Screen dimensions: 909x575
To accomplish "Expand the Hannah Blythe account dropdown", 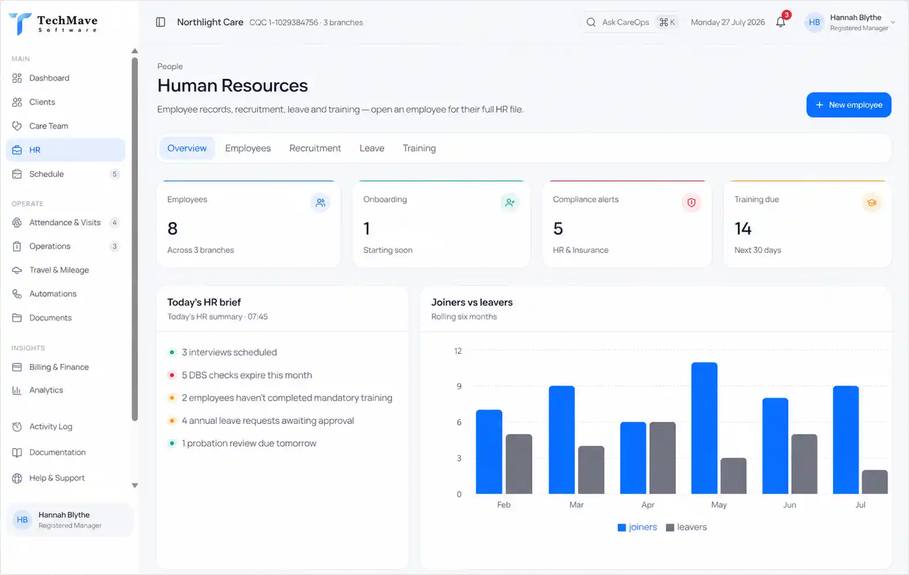I will pos(893,23).
